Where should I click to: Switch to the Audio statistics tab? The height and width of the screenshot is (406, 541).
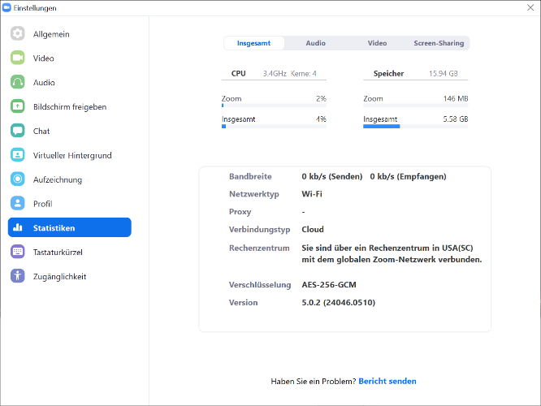pyautogui.click(x=315, y=43)
